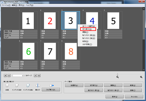Select page 8 thumbnail with orange number
Viewport: 146px width, 101px height.
pos(71,51)
